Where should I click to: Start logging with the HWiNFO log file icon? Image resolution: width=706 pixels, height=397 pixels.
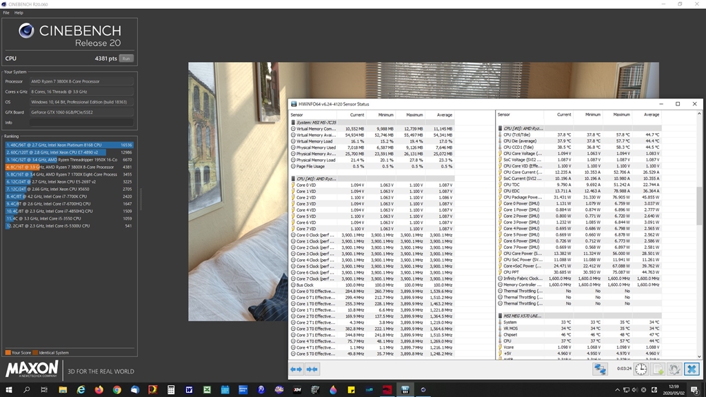[x=658, y=369]
